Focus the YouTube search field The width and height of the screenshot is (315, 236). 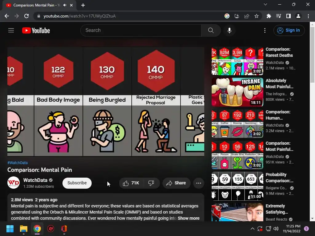pos(141,30)
